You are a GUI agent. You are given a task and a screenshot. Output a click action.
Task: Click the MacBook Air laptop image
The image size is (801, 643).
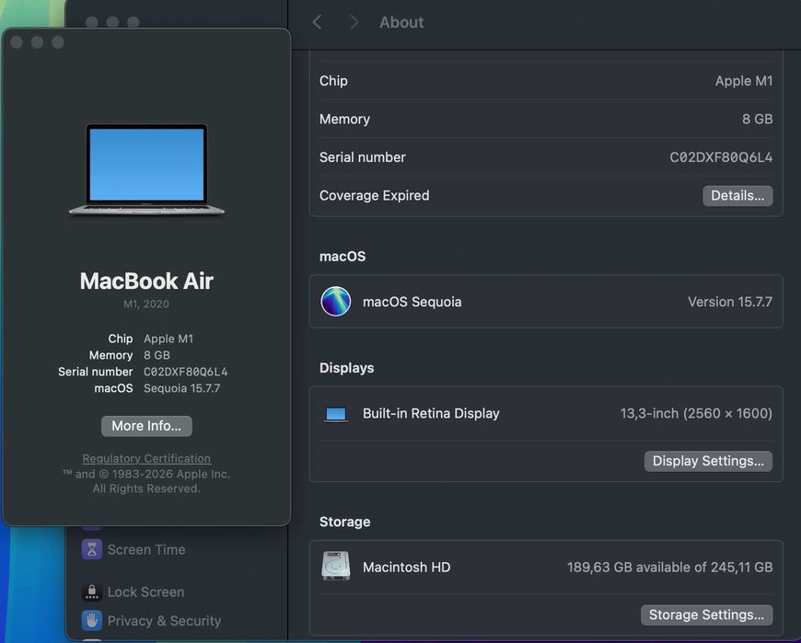[x=146, y=169]
